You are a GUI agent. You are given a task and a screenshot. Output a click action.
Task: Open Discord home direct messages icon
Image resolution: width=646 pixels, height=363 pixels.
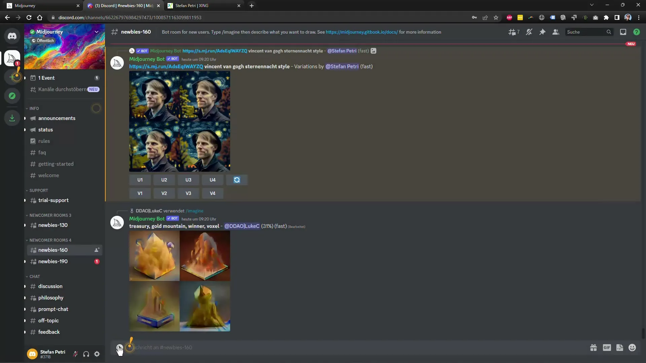[12, 36]
